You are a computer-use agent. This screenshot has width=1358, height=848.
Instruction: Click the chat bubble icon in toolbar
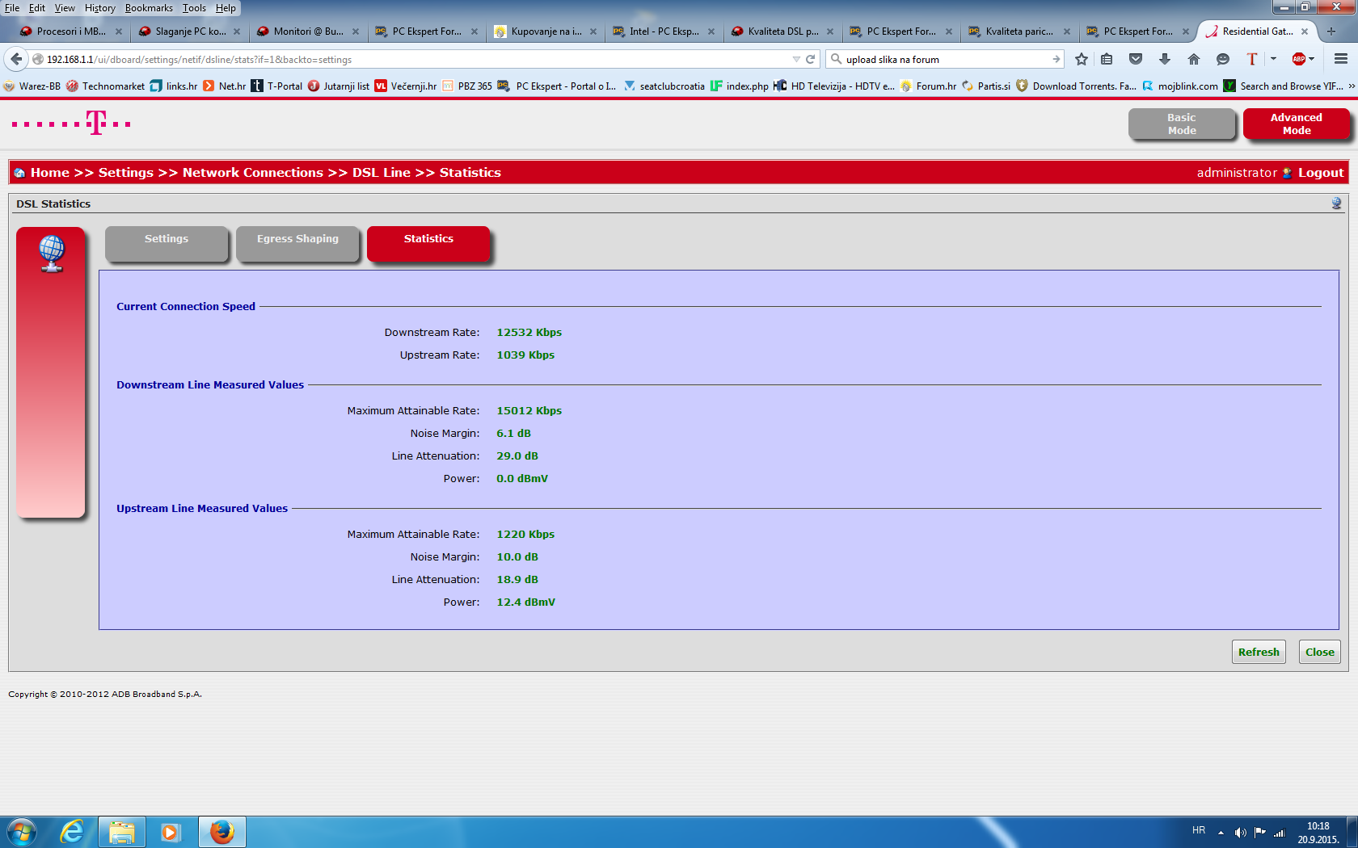coord(1223,59)
